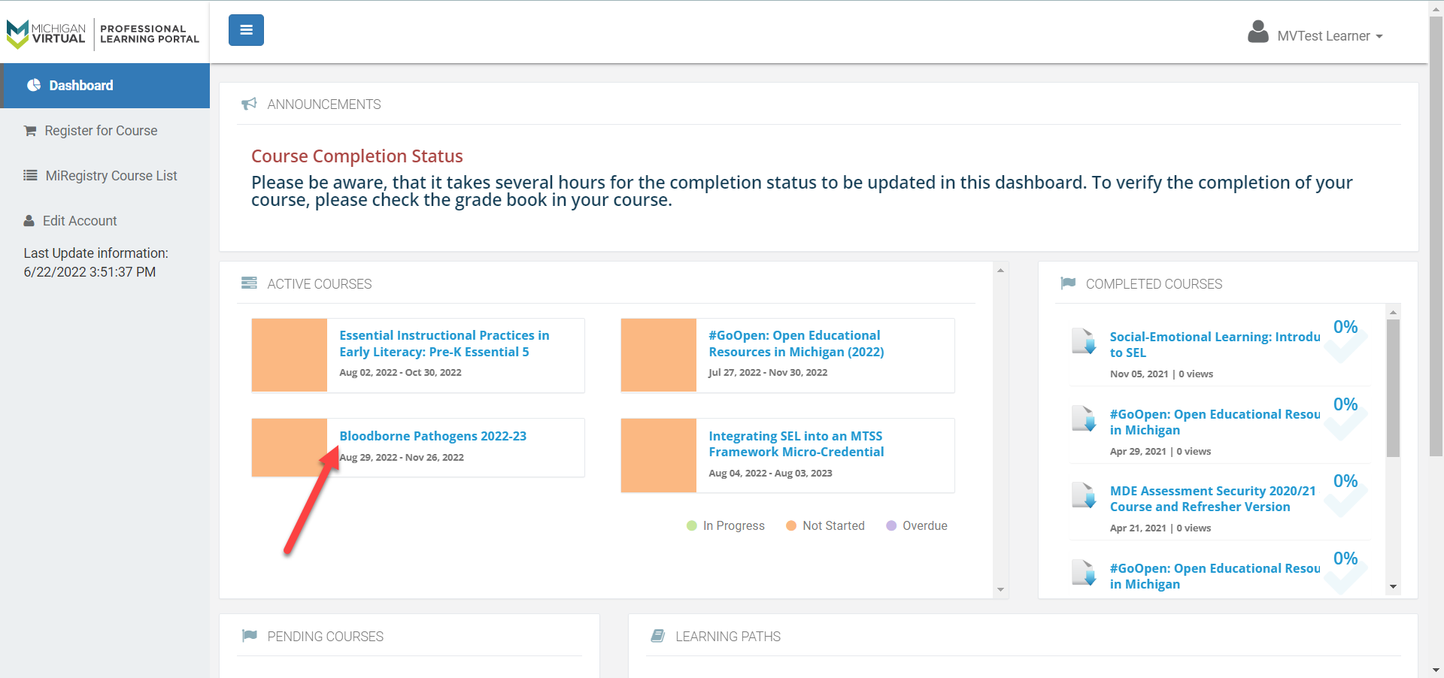
Task: Open completed Social-Emotional Learning course link
Action: pos(1215,344)
